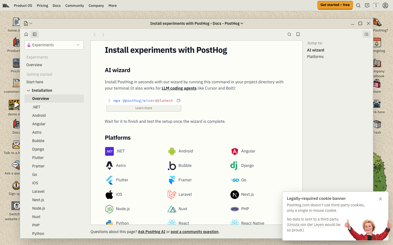Search docs with the magnifier icon
The width and height of the screenshot is (393, 245).
pyautogui.click(x=289, y=34)
